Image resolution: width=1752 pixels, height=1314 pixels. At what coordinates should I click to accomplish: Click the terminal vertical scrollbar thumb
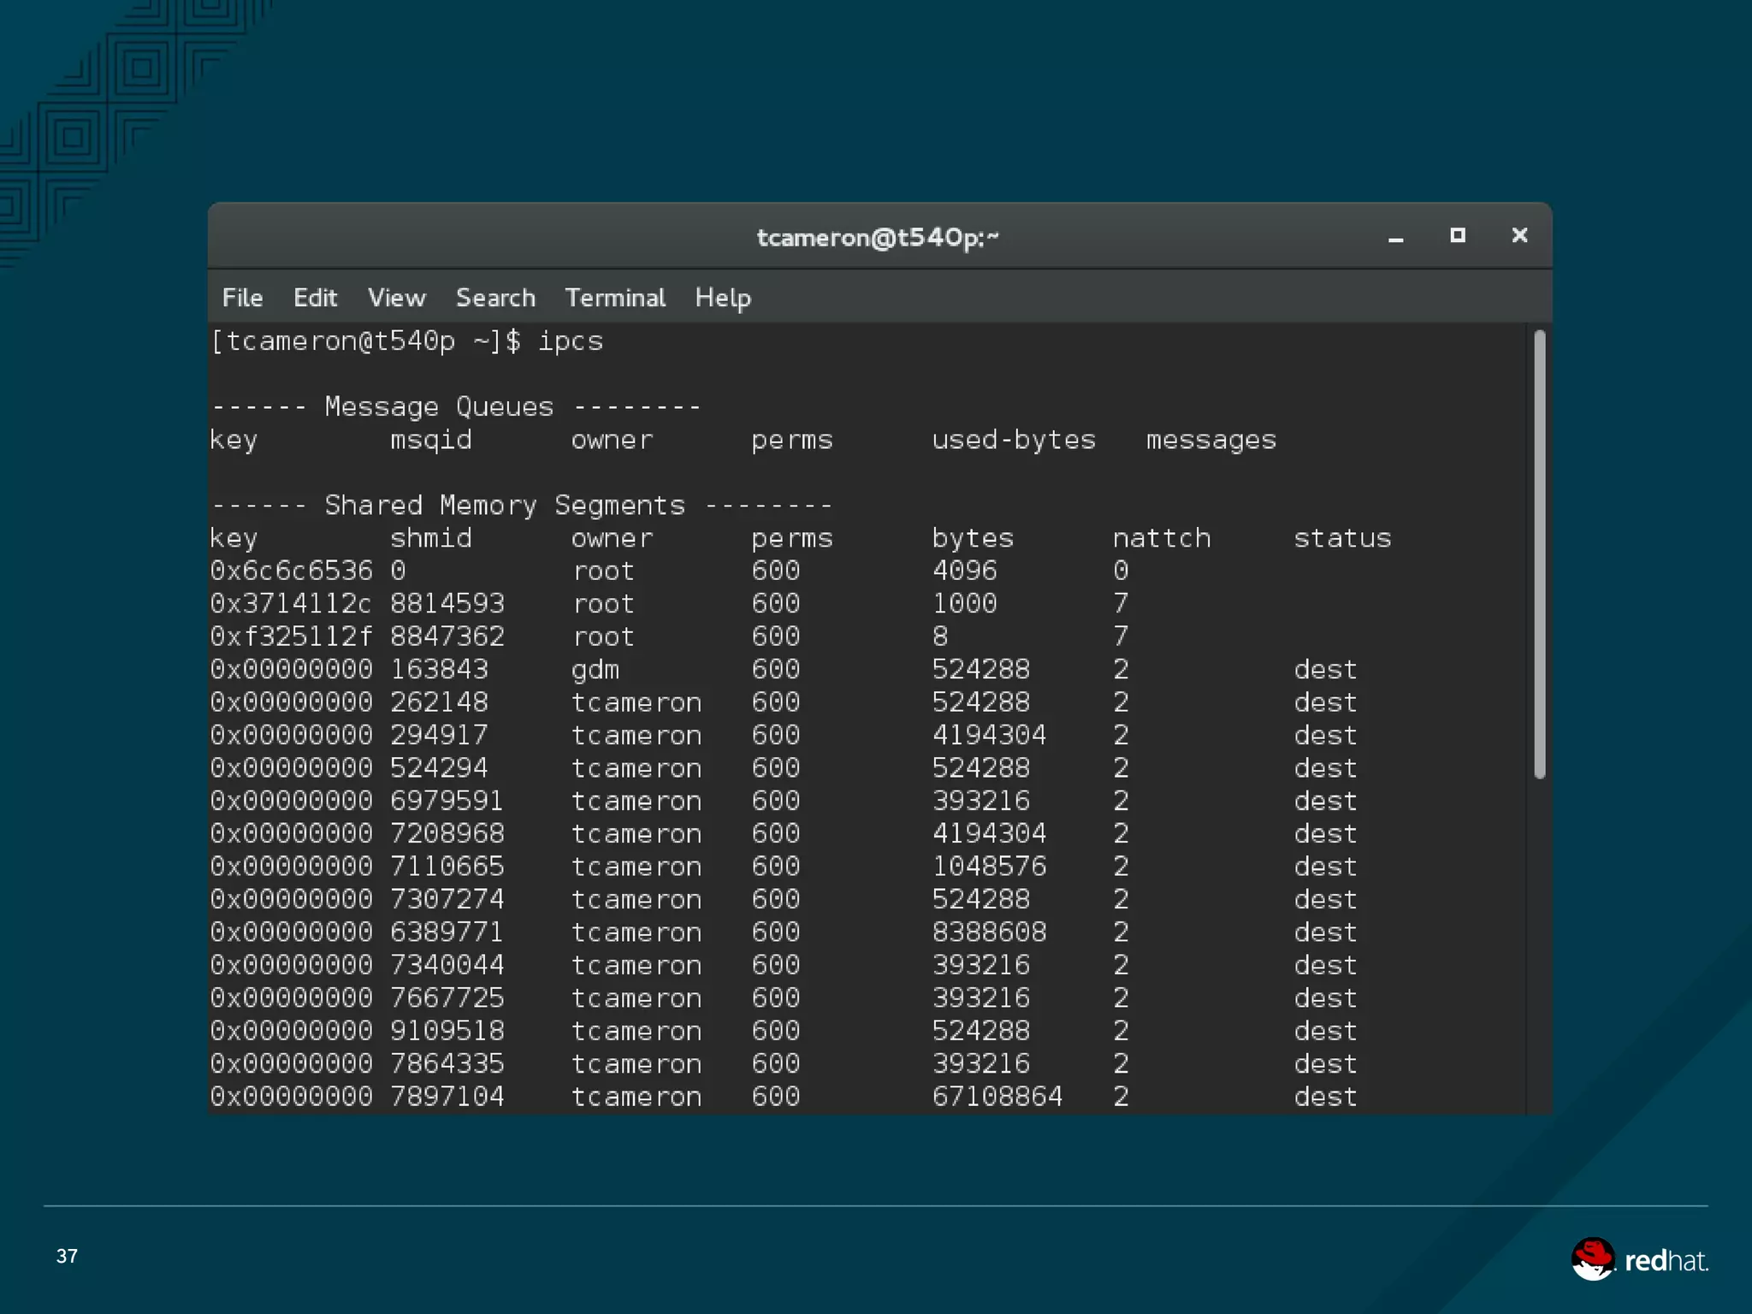tap(1539, 554)
